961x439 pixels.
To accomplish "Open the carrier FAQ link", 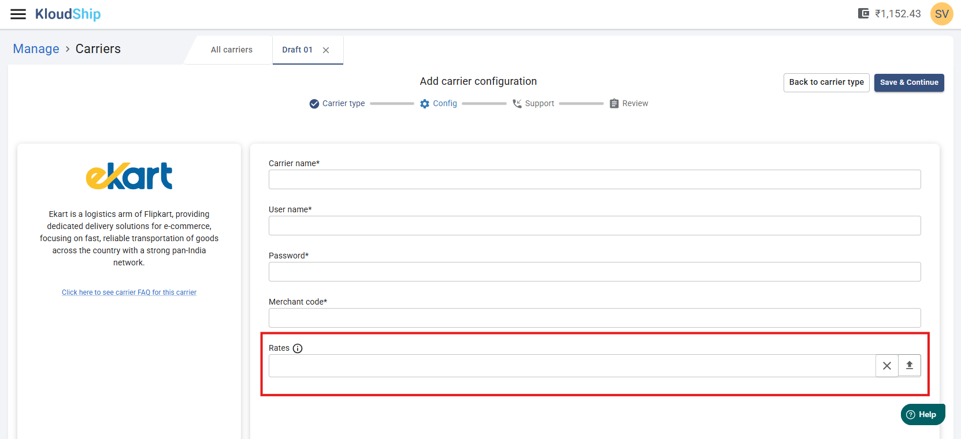I will 129,292.
